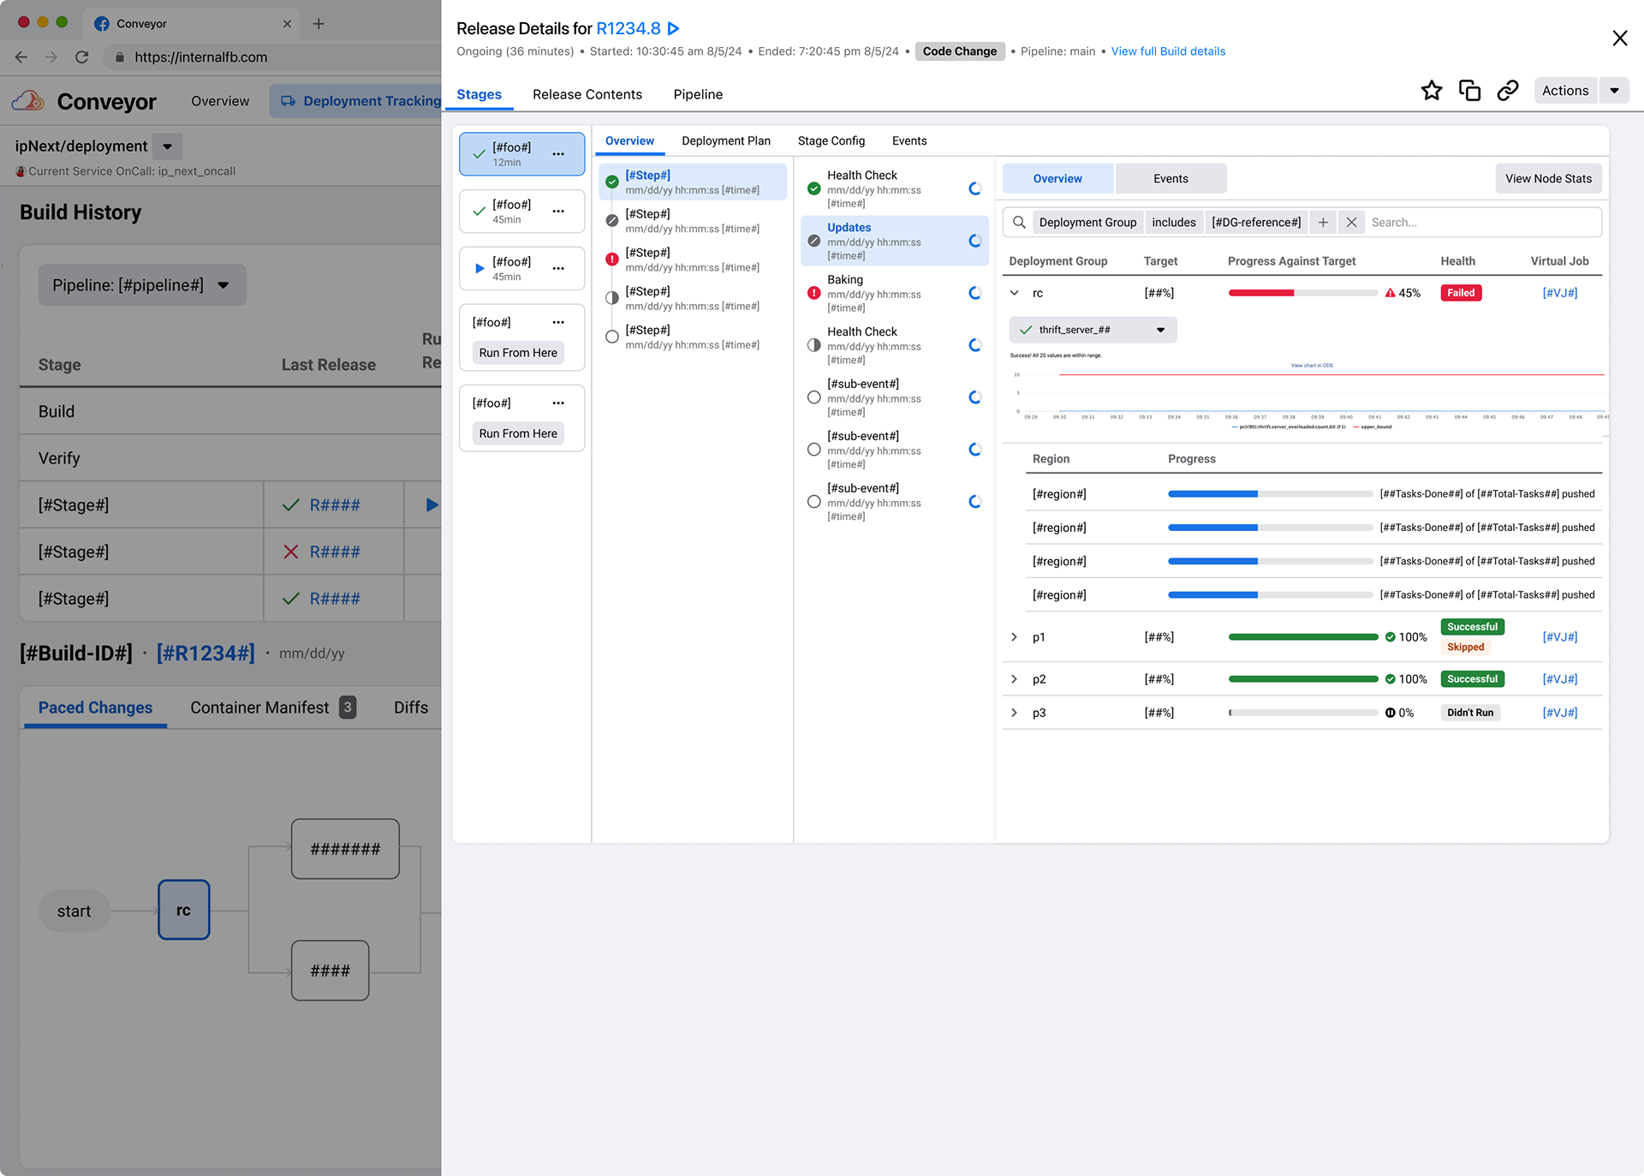Copy link using chain icon
The image size is (1644, 1176).
[1508, 91]
